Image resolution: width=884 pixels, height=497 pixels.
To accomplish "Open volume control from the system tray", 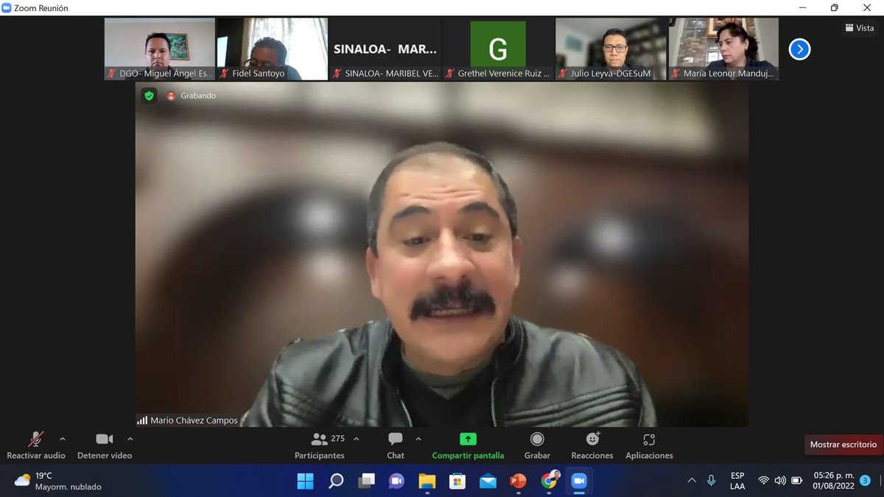I will (780, 481).
